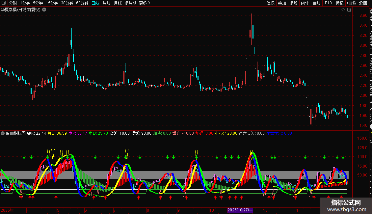Screen dimensions: 372x214
Task: Switch to the 周线 weekly period
Action: pyautogui.click(x=107, y=3)
